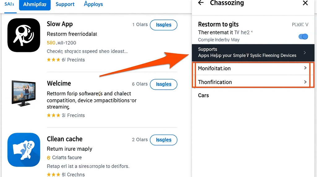This screenshot has height=177, width=317.
Task: Click the Welcime star rating
Action: 53,115
